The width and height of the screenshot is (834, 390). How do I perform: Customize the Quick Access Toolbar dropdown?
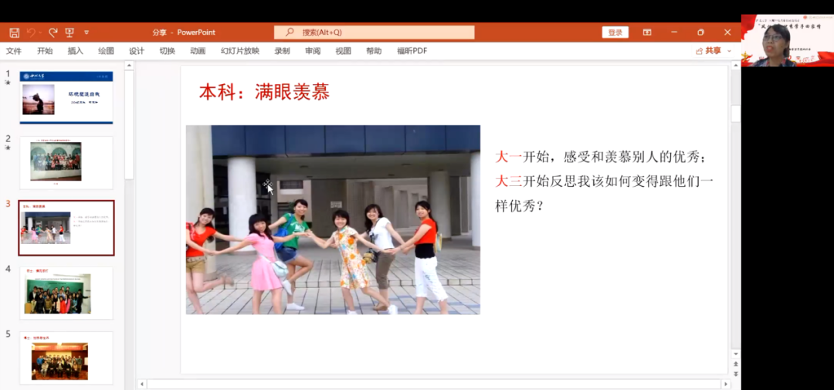coord(86,32)
